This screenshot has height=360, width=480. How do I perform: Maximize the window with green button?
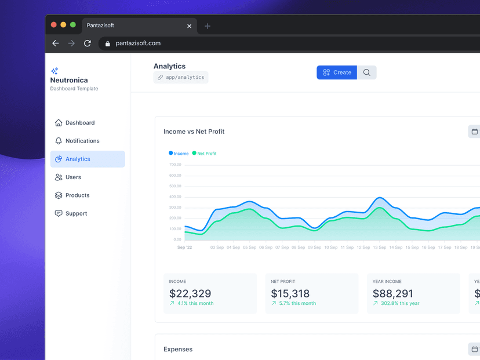(73, 25)
